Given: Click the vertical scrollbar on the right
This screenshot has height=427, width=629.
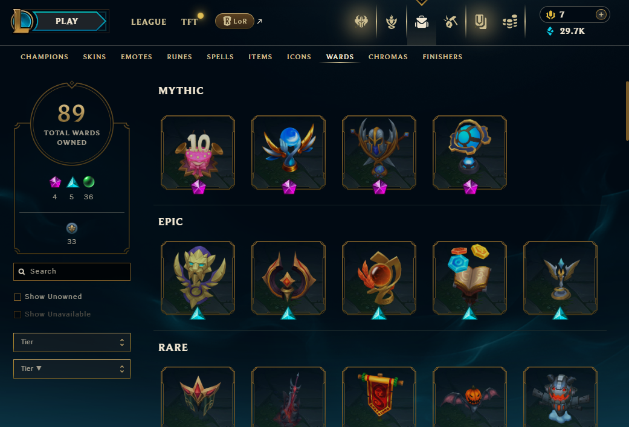Looking at the screenshot, I should tap(627, 111).
